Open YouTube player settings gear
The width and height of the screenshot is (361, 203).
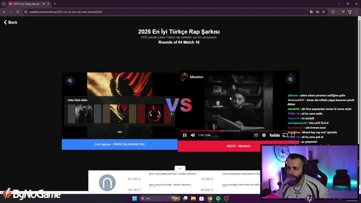pyautogui.click(x=264, y=135)
